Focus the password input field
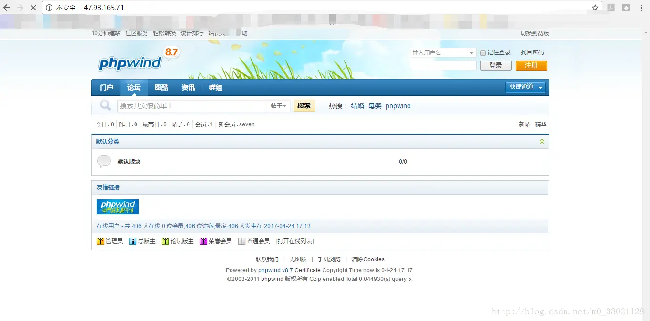650x321 pixels. [x=444, y=65]
